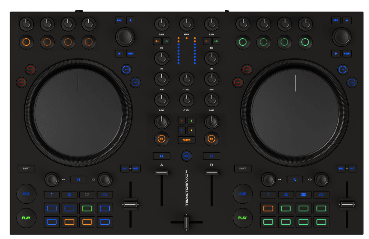Select hotcue pad mode on deck A
This screenshot has height=239, width=369.
[x=52, y=195]
